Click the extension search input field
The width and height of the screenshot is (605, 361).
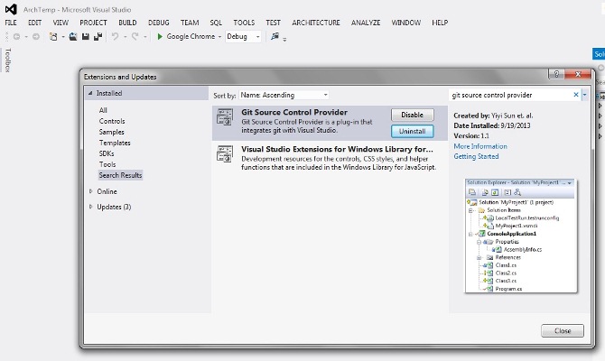click(x=511, y=95)
